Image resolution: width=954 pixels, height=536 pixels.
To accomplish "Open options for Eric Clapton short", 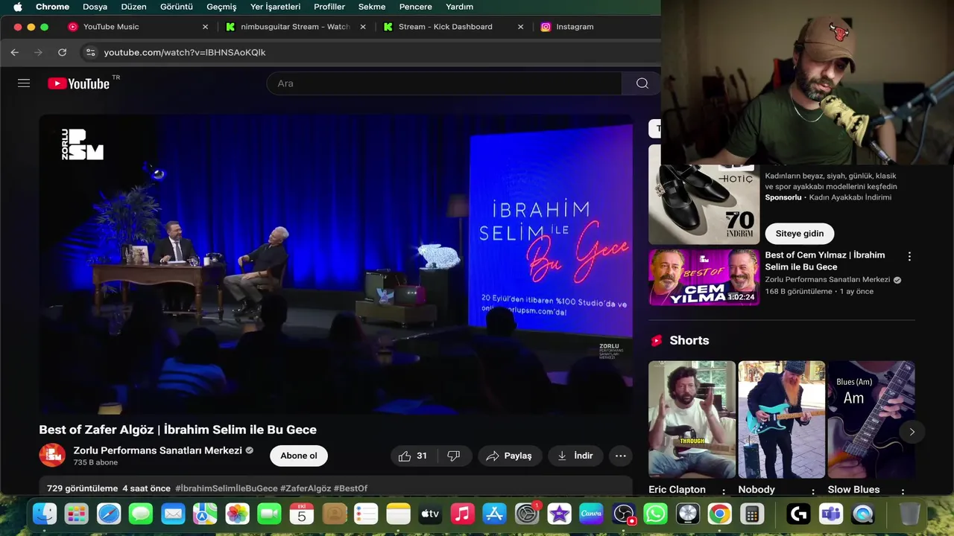I will (724, 491).
